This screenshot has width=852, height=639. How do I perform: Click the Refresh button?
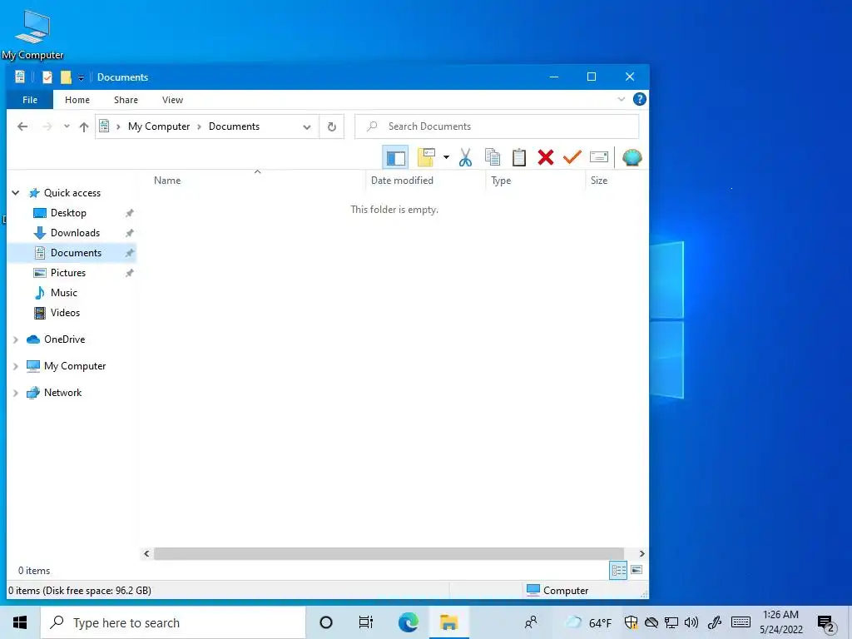[x=331, y=127]
